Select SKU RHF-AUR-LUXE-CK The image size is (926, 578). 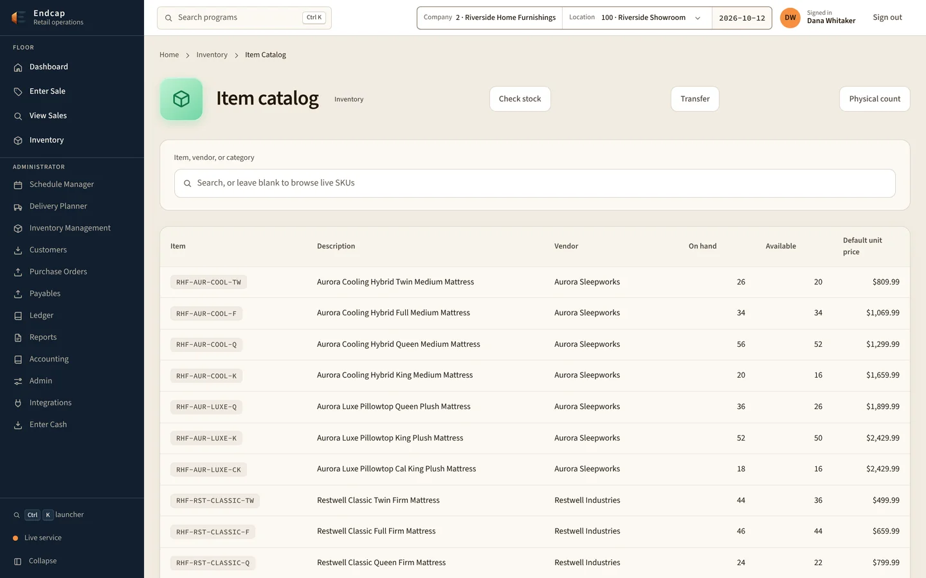tap(208, 470)
